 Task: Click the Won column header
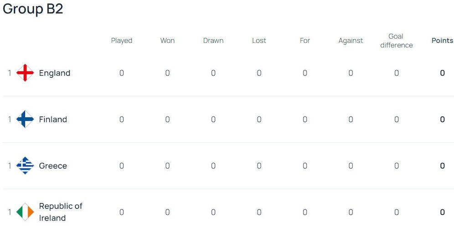167,41
